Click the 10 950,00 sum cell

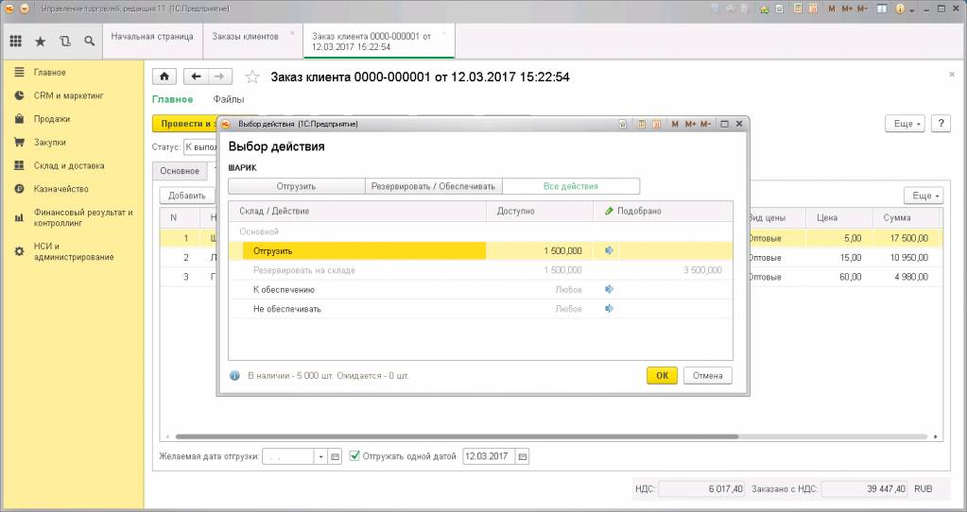coord(907,258)
